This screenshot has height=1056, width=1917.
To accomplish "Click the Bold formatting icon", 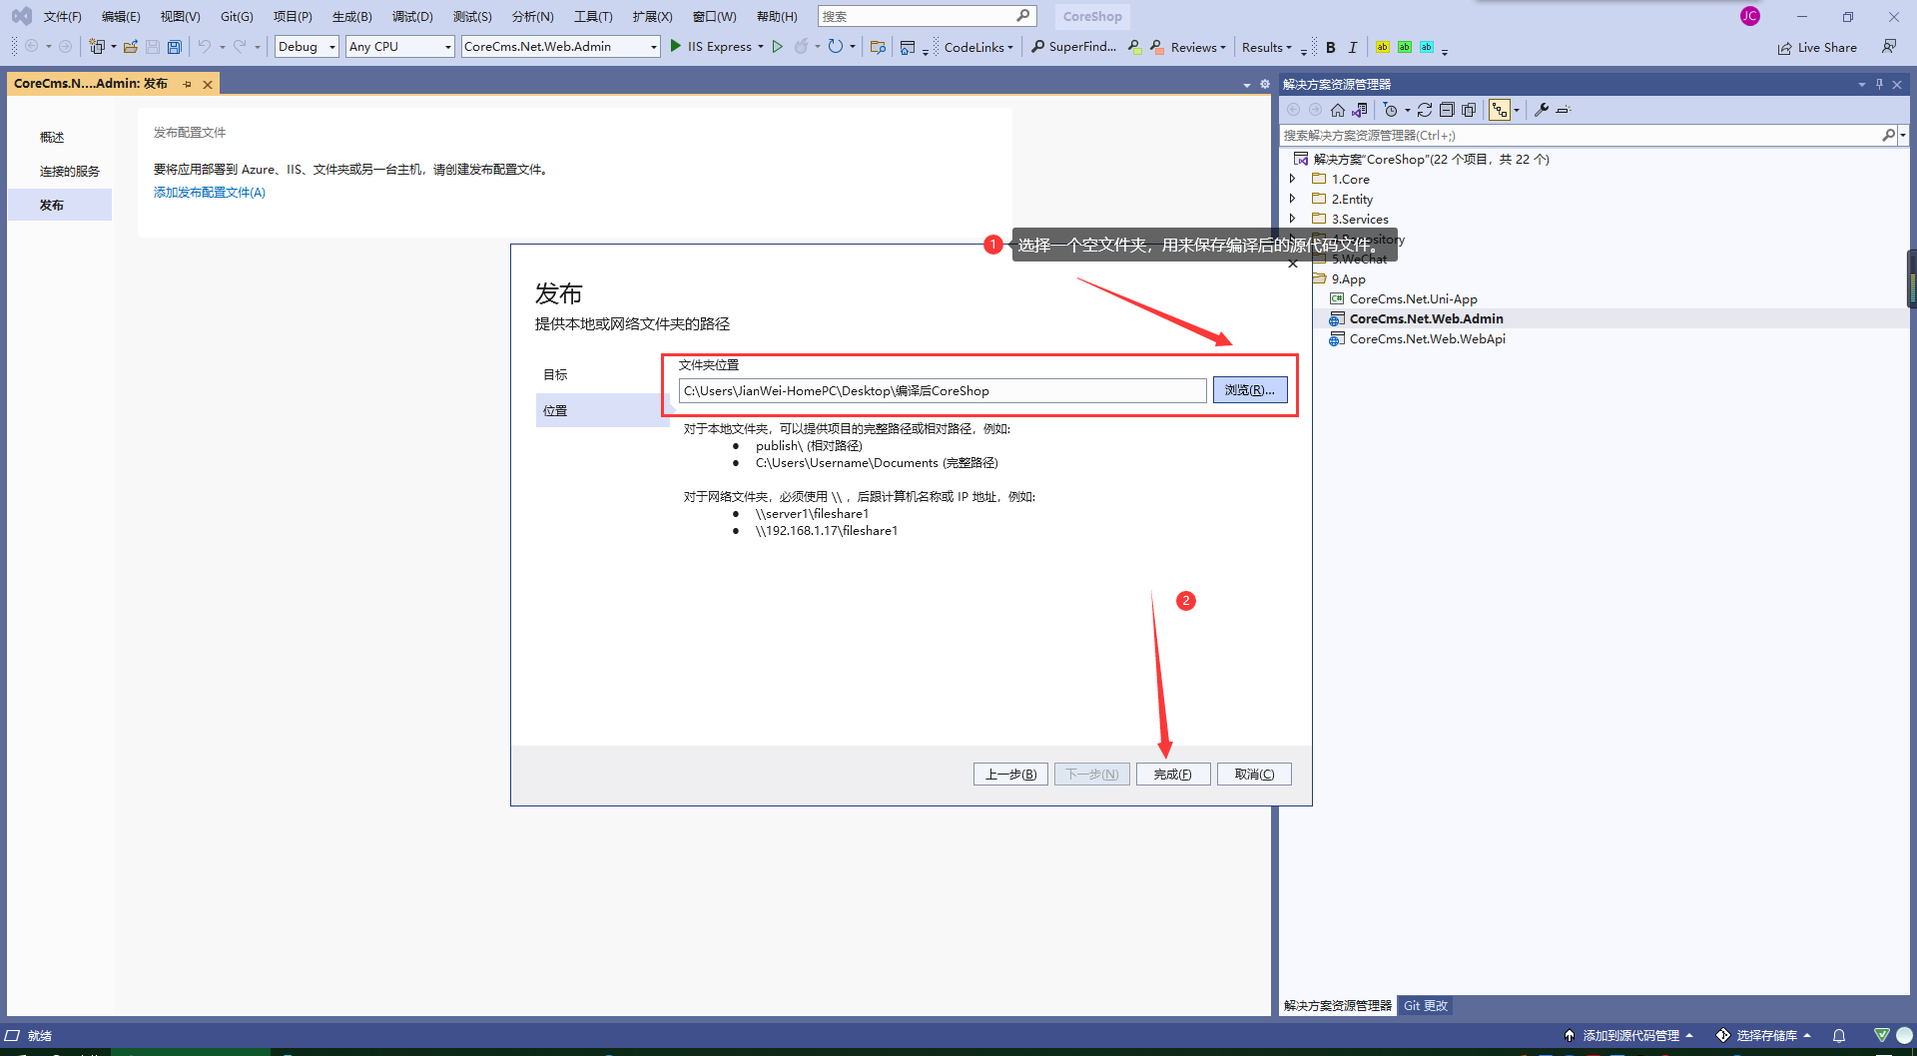I will [1330, 47].
